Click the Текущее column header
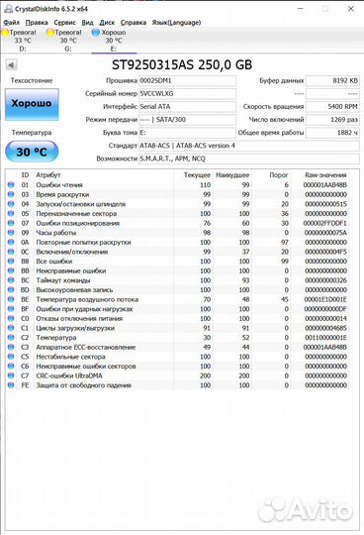 (197, 175)
